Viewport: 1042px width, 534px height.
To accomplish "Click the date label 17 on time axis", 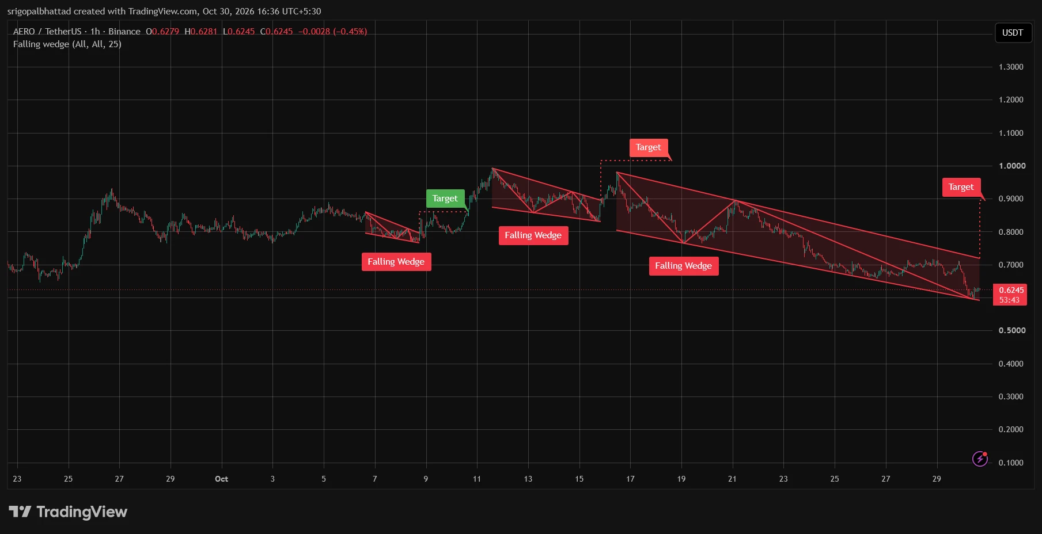I will pyautogui.click(x=630, y=479).
